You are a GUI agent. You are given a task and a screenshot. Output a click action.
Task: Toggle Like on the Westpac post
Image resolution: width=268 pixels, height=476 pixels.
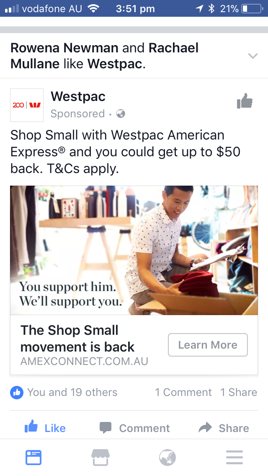(45, 428)
